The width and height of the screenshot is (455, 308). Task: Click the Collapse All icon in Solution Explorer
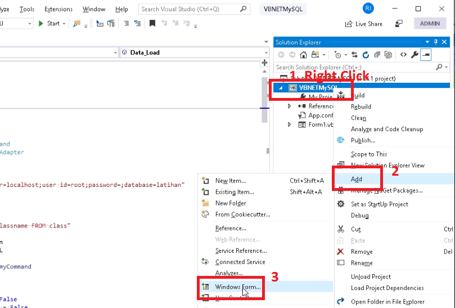point(377,55)
